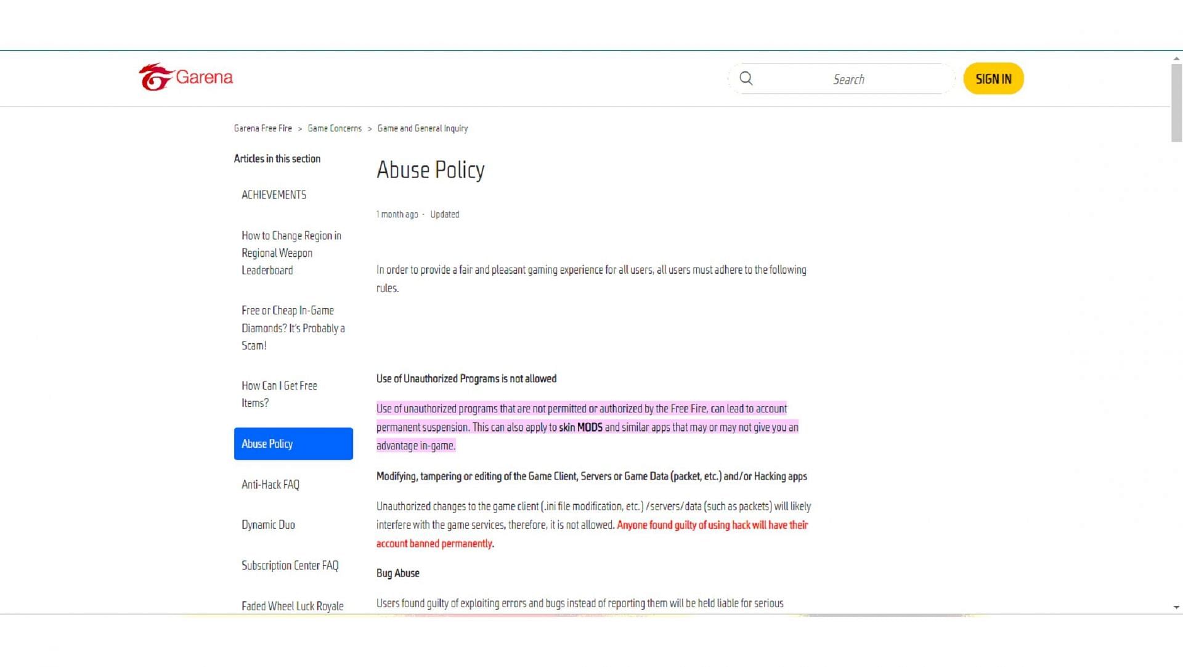Click the Subscription Center FAQ link
The image size is (1183, 667).
point(290,565)
